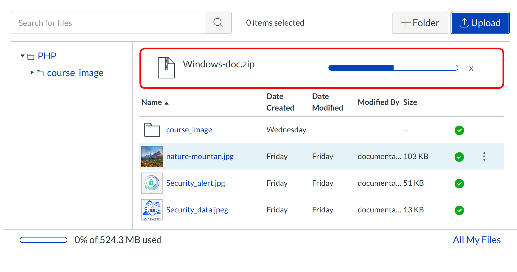This screenshot has height=272, width=517.
Task: Sort by Size column header
Action: (410, 102)
